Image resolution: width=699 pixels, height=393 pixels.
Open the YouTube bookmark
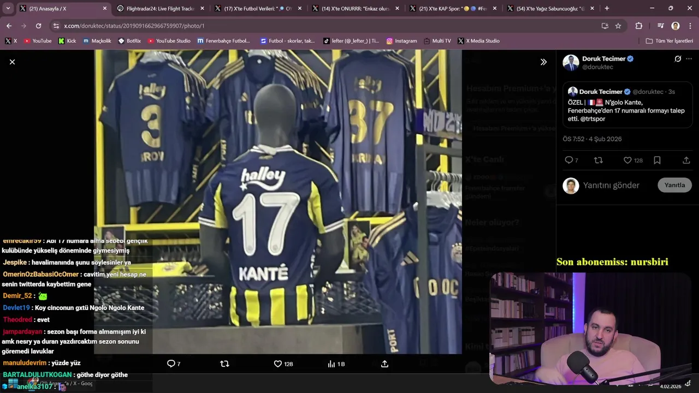[37, 41]
